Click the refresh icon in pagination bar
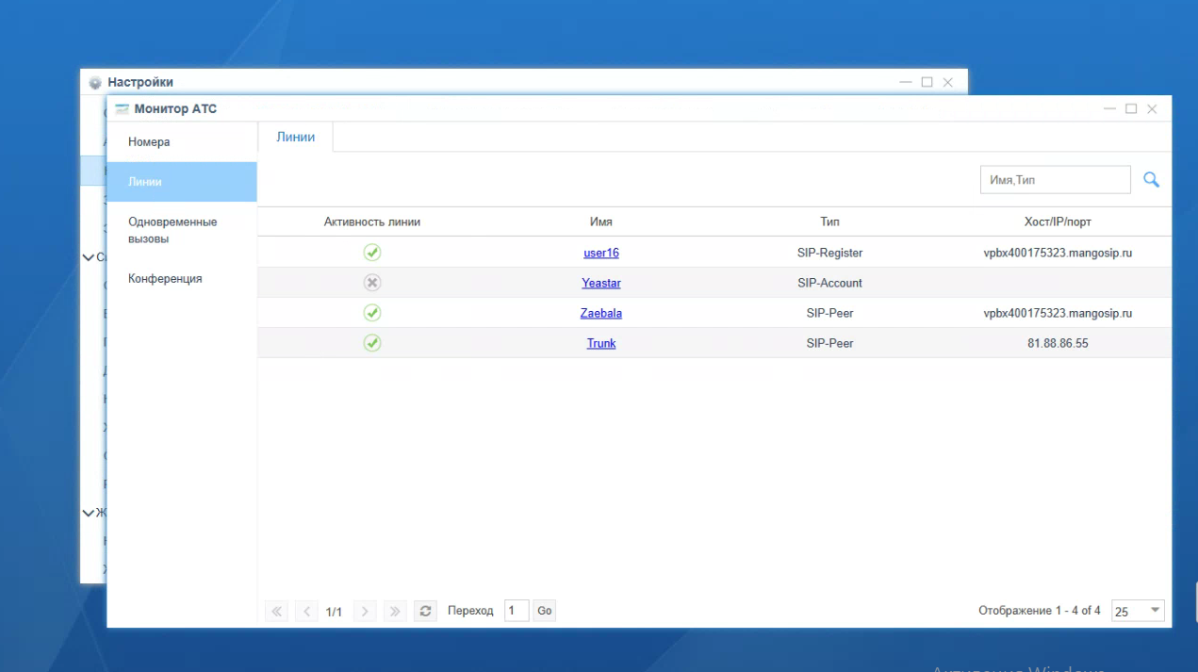 426,611
